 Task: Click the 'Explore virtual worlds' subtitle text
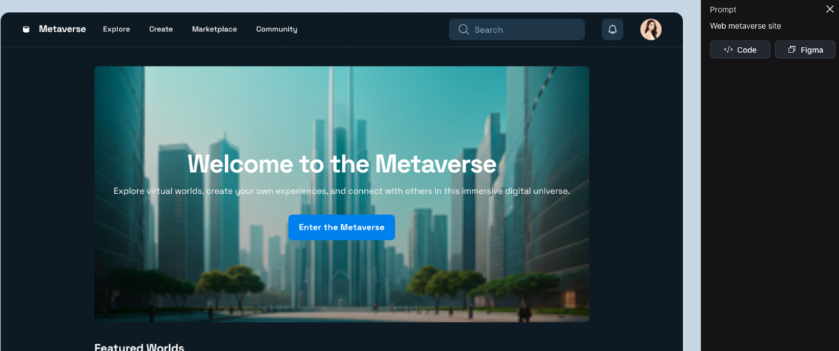point(342,191)
